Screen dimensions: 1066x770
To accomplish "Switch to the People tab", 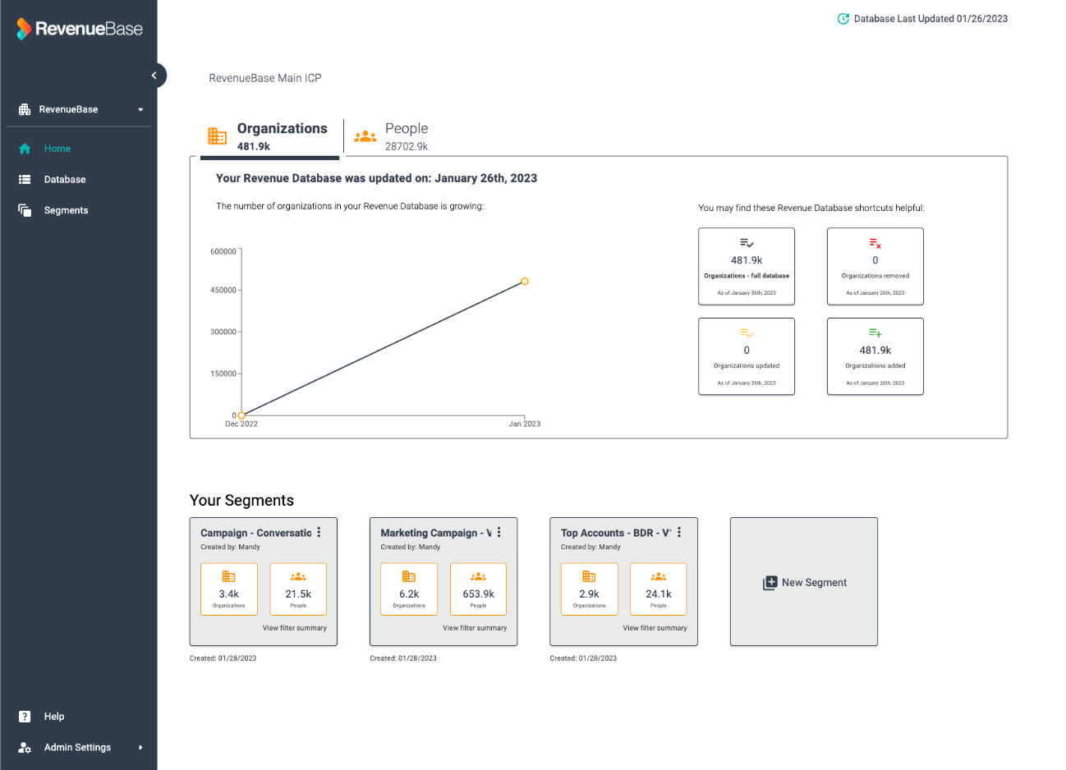I will pyautogui.click(x=391, y=136).
